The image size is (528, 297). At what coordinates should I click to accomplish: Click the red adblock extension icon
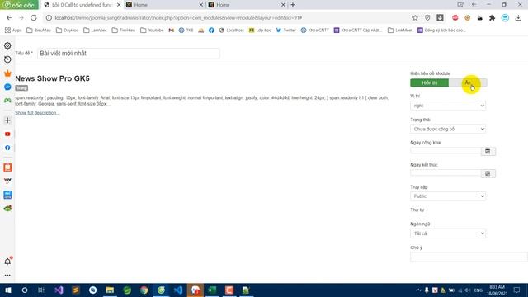455,18
